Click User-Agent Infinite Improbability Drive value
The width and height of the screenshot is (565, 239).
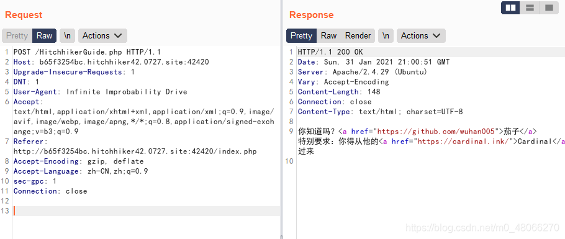point(127,91)
